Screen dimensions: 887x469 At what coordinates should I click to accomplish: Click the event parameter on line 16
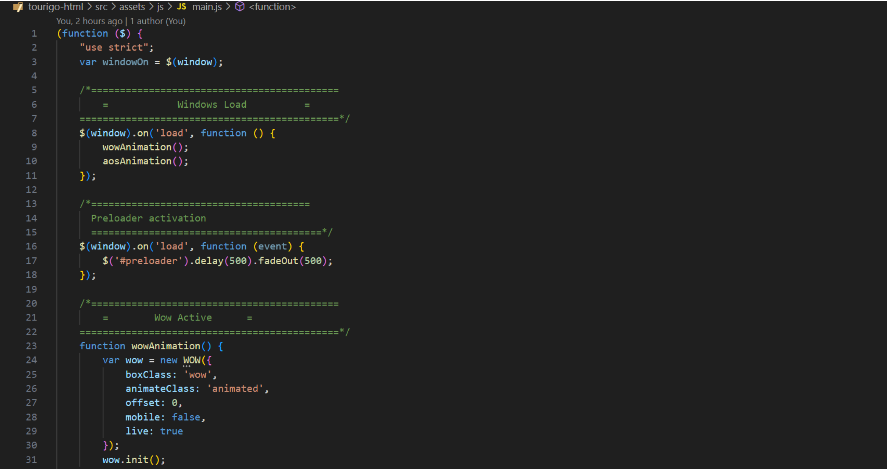(x=273, y=246)
